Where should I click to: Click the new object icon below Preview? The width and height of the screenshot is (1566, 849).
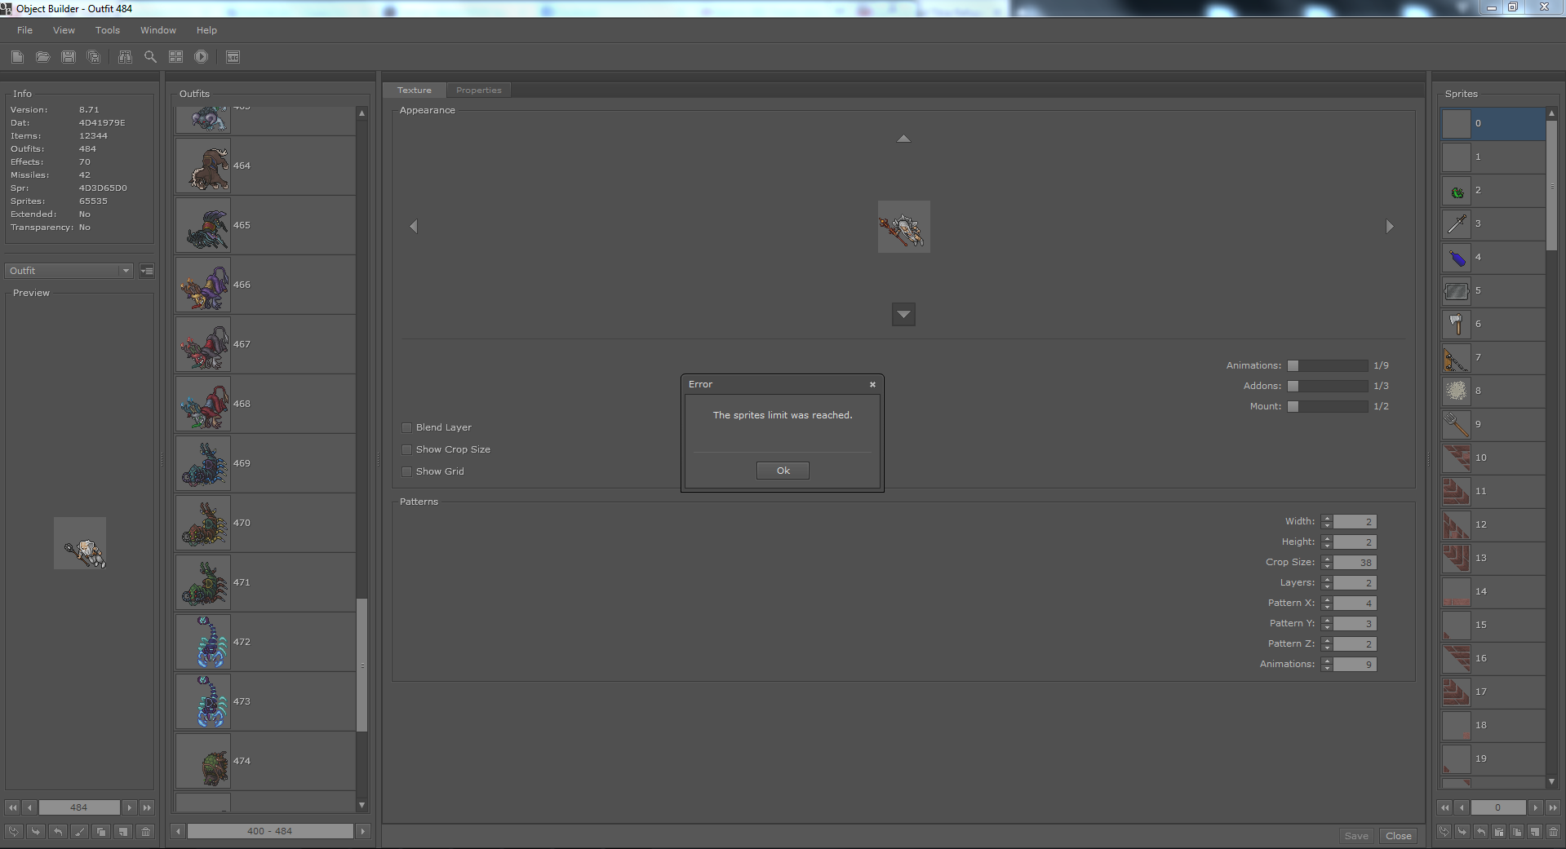123,832
